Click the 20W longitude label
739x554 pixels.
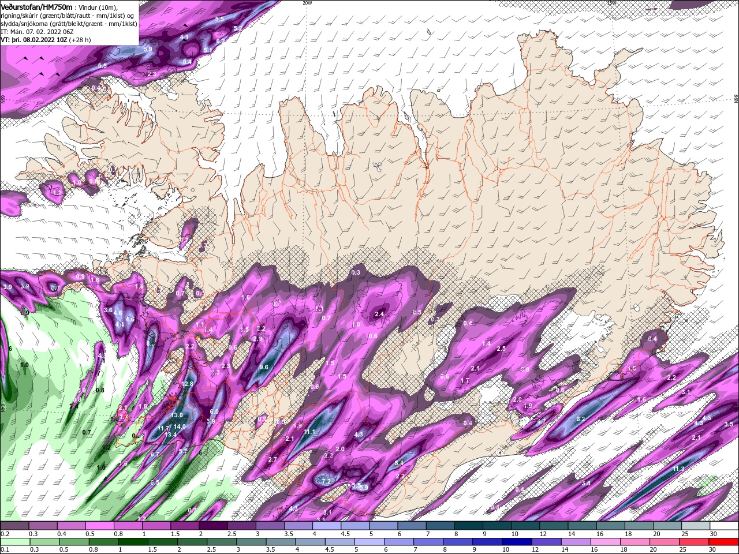pyautogui.click(x=307, y=3)
